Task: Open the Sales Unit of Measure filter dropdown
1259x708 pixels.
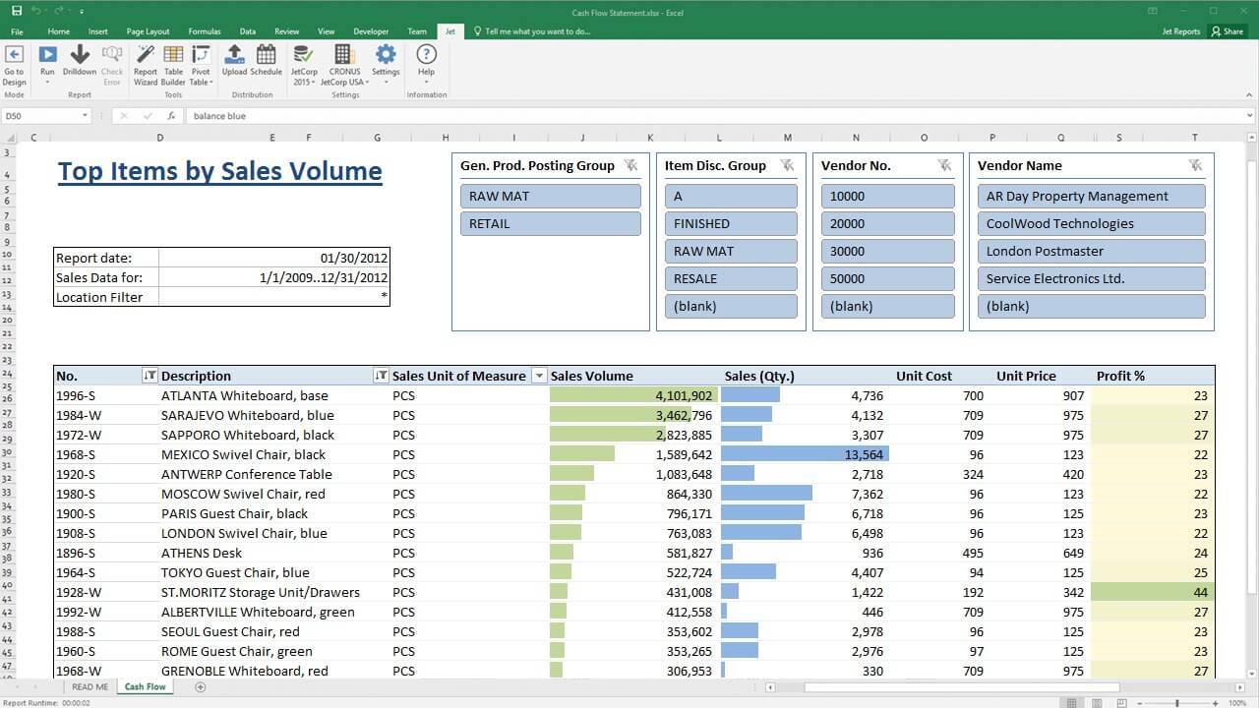Action: (x=538, y=376)
